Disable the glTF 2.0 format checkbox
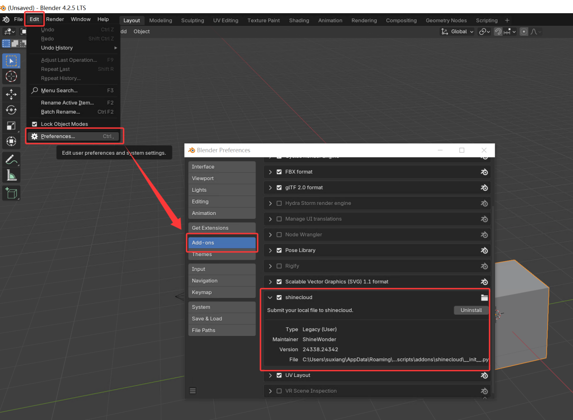The width and height of the screenshot is (573, 420). [279, 187]
